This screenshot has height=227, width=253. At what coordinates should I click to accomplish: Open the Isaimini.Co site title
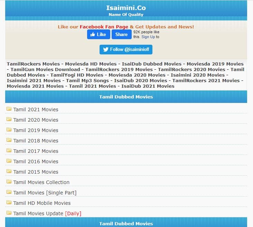126,8
